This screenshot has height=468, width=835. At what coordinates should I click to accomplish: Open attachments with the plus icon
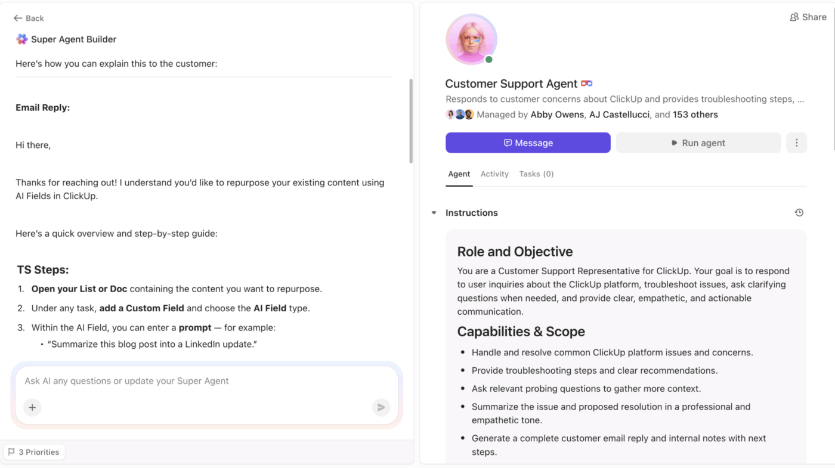(32, 407)
